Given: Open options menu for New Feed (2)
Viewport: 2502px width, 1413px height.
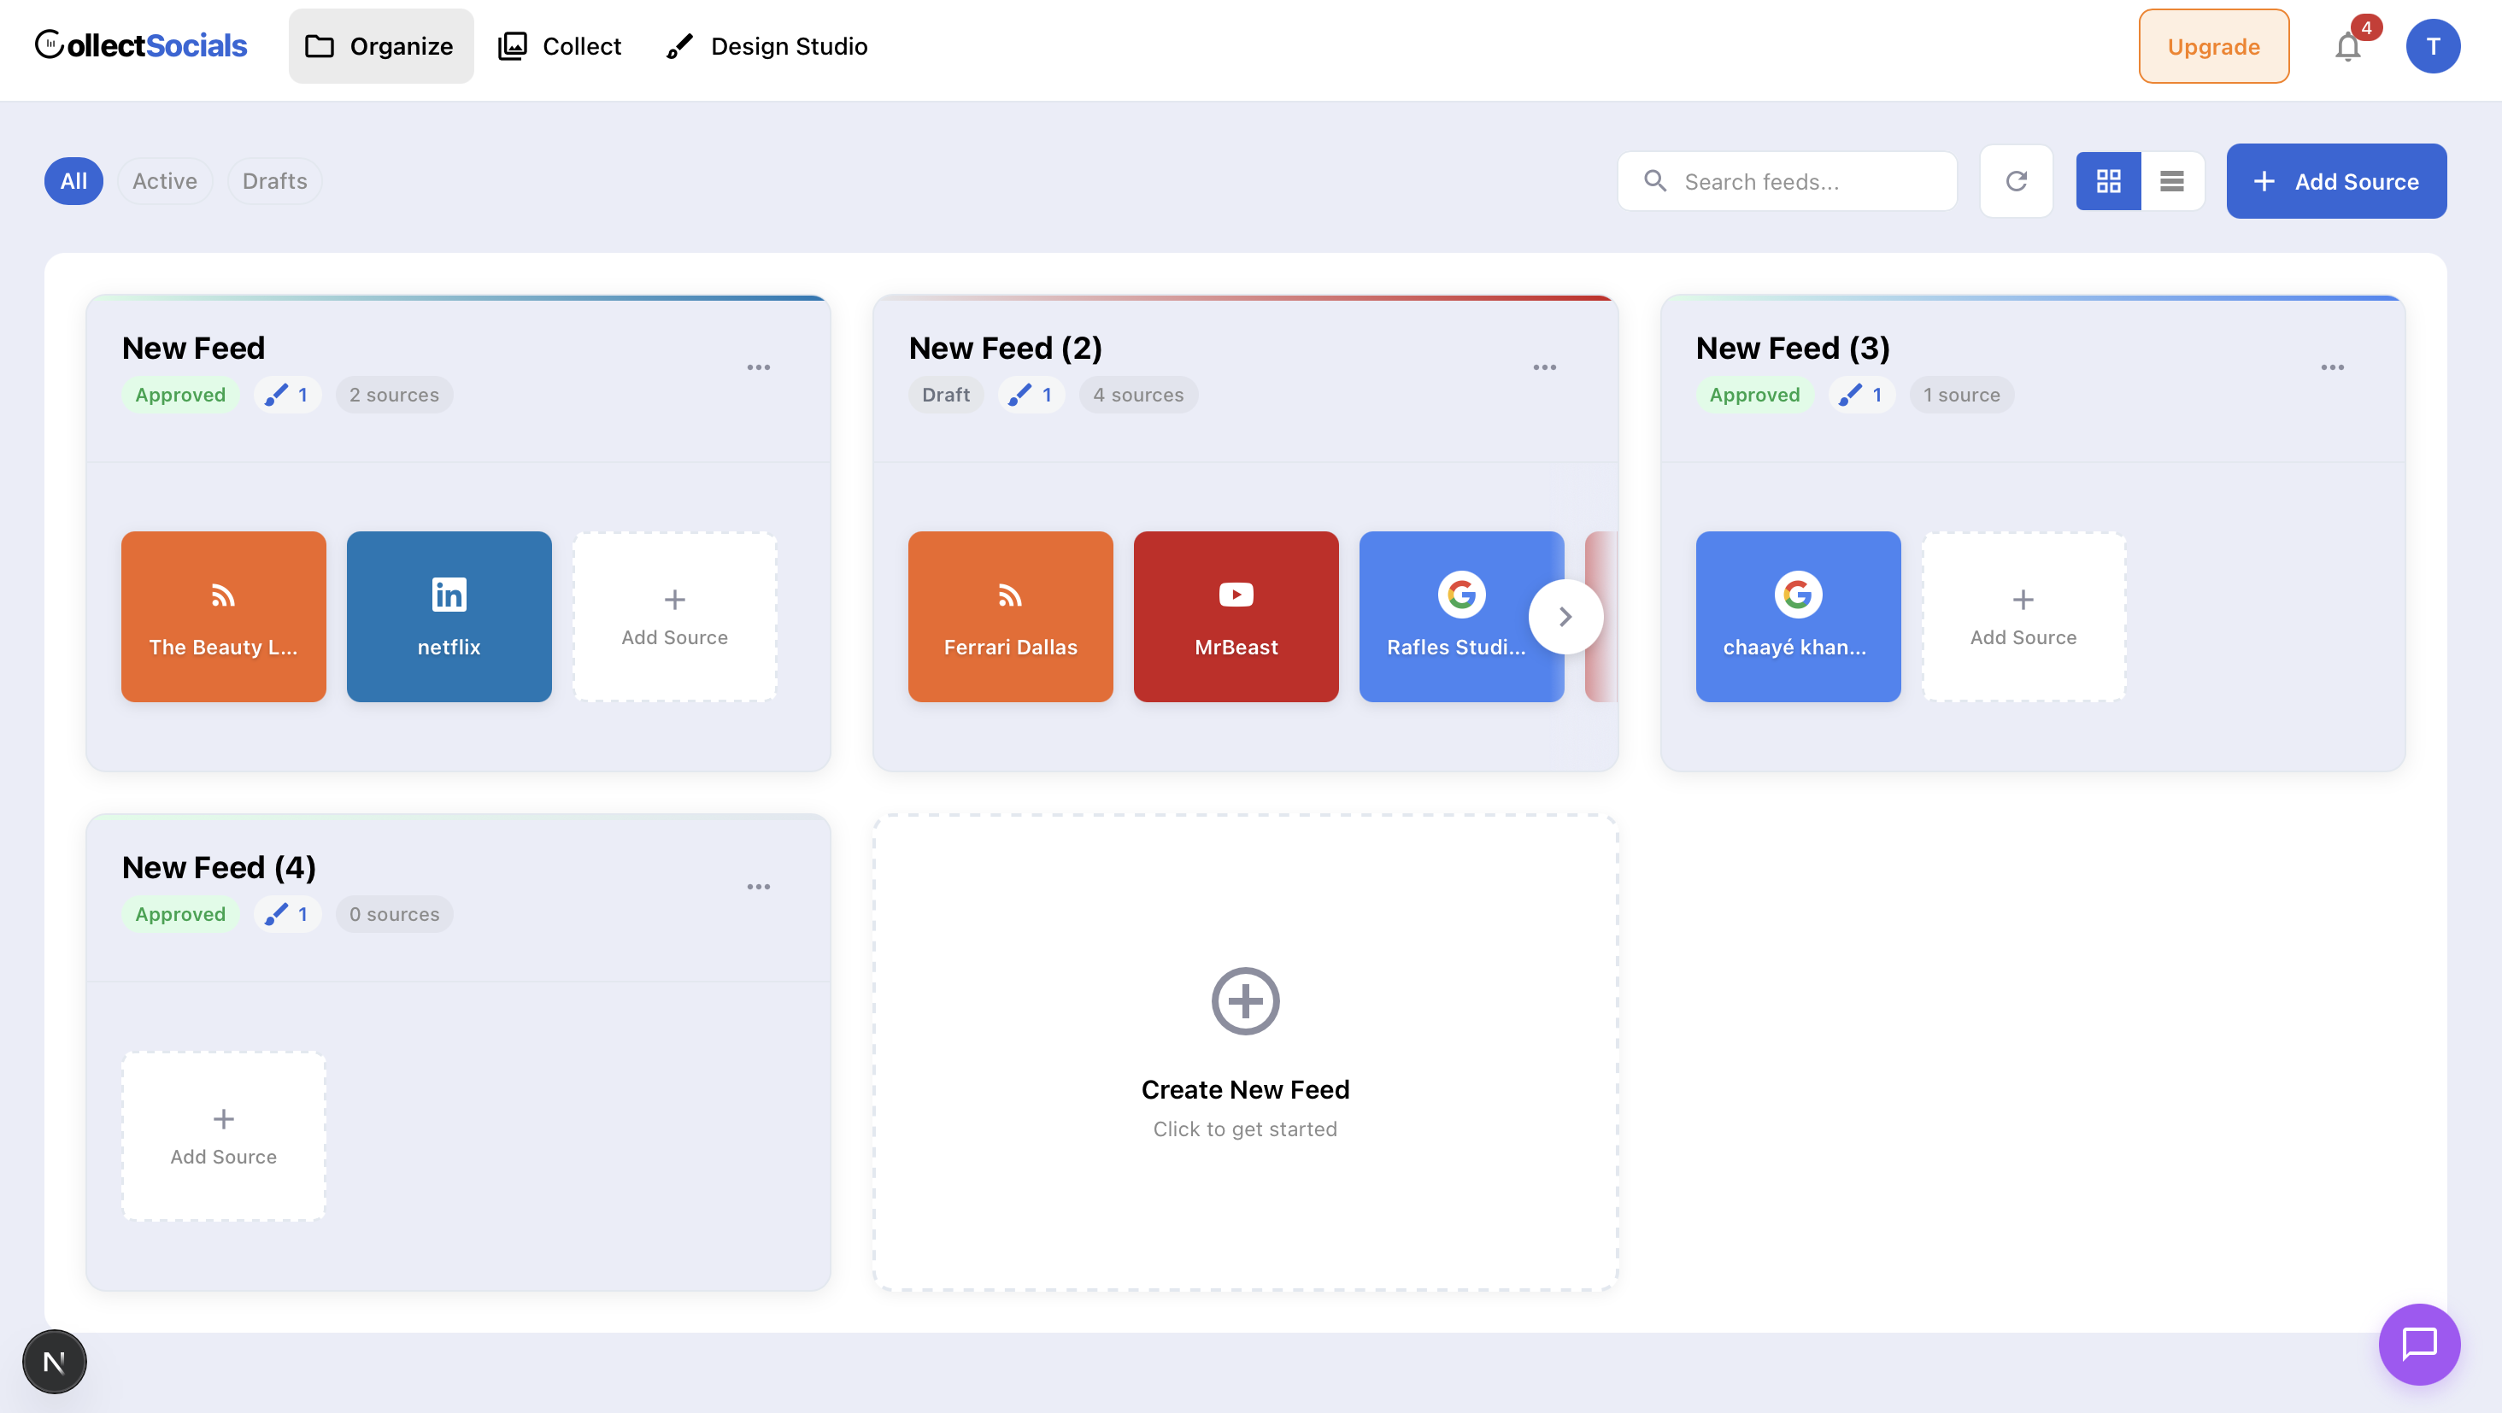Looking at the screenshot, I should coord(1544,367).
